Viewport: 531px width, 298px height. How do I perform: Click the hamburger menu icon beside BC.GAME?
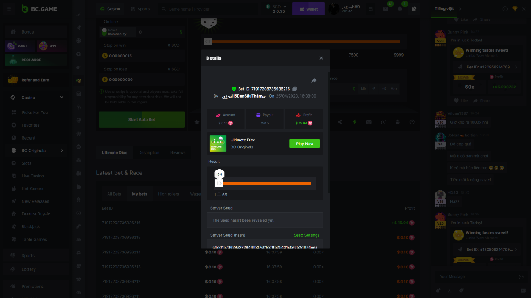(9, 9)
